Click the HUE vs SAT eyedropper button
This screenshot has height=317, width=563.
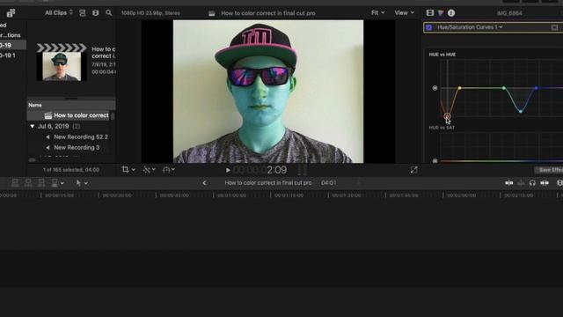click(435, 161)
